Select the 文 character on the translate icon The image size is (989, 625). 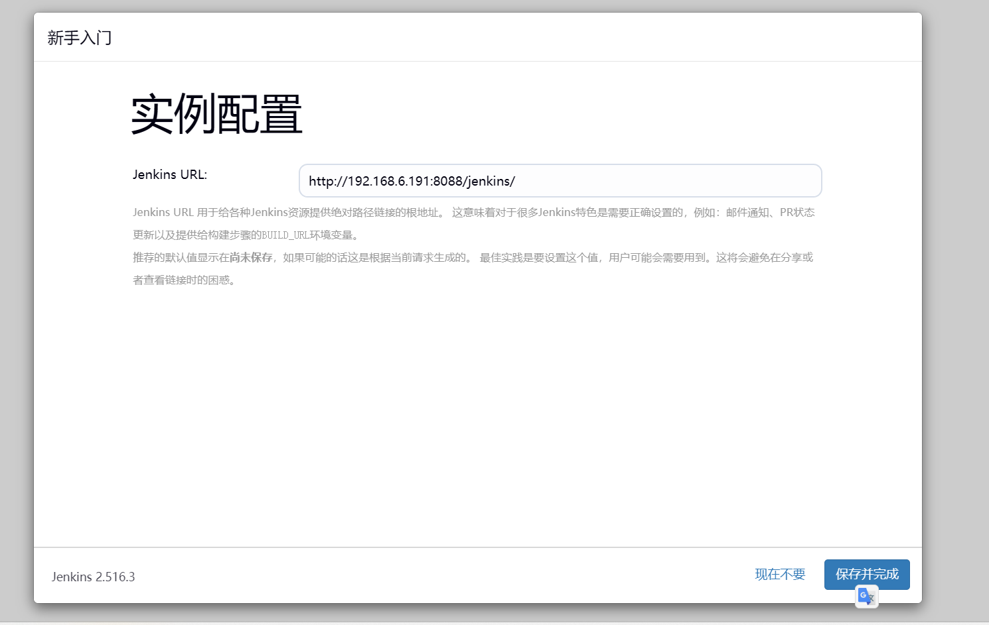[870, 598]
